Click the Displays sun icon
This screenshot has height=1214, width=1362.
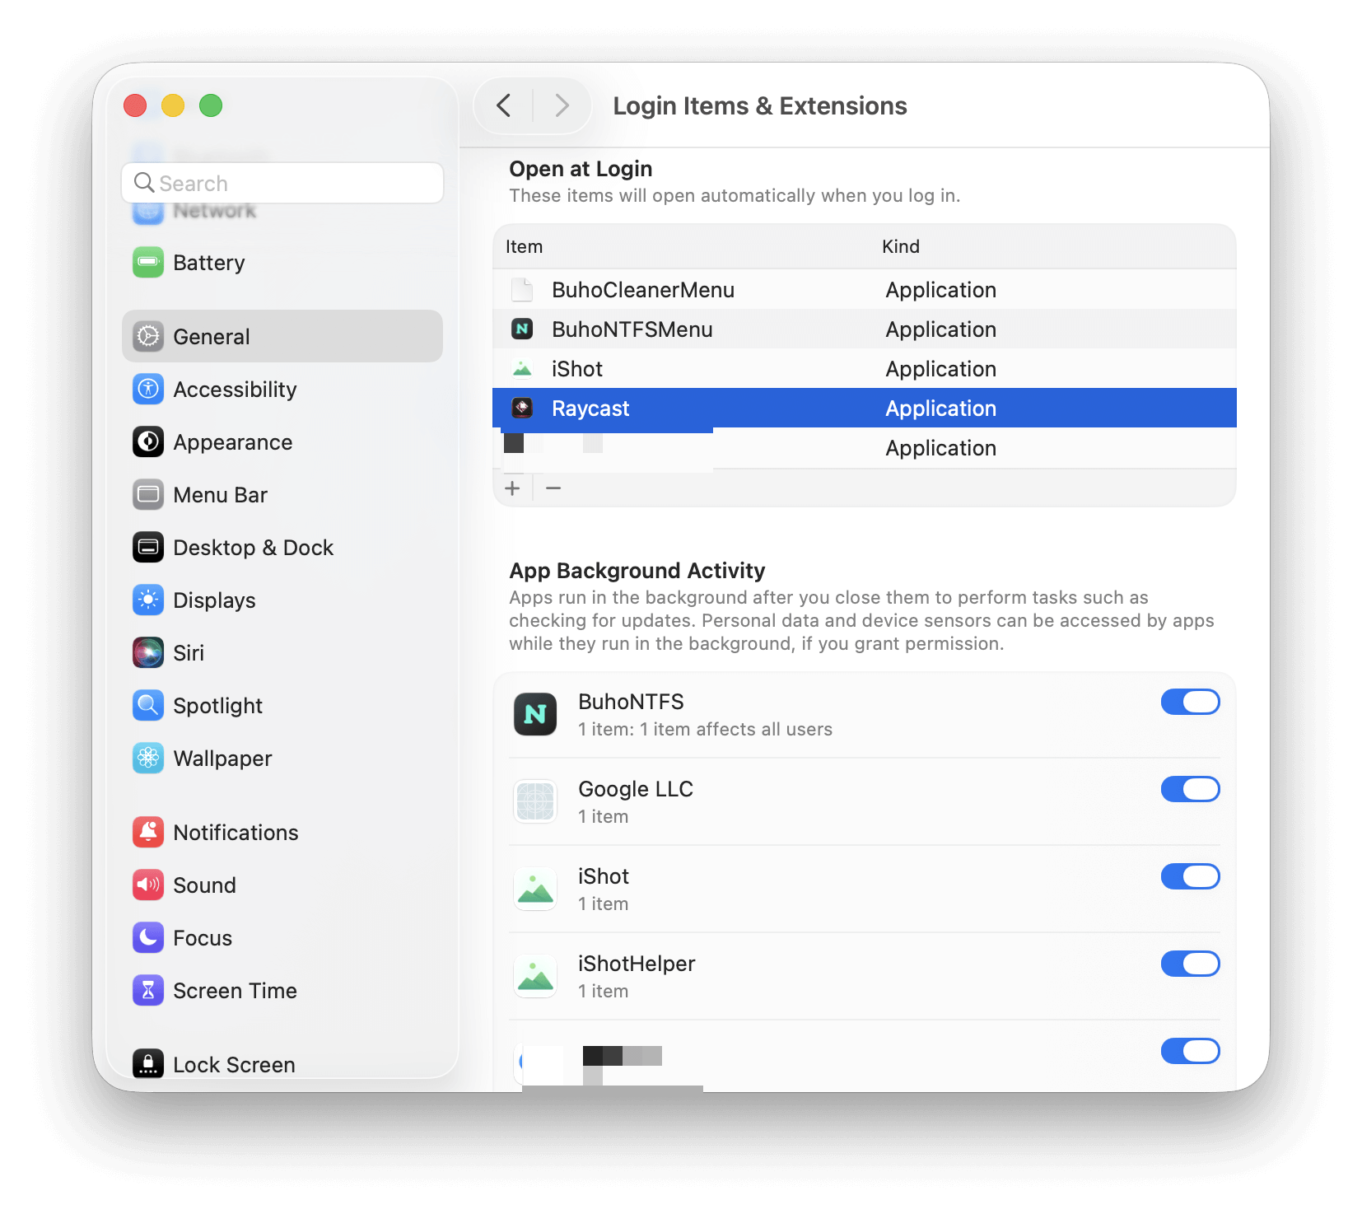coord(148,600)
